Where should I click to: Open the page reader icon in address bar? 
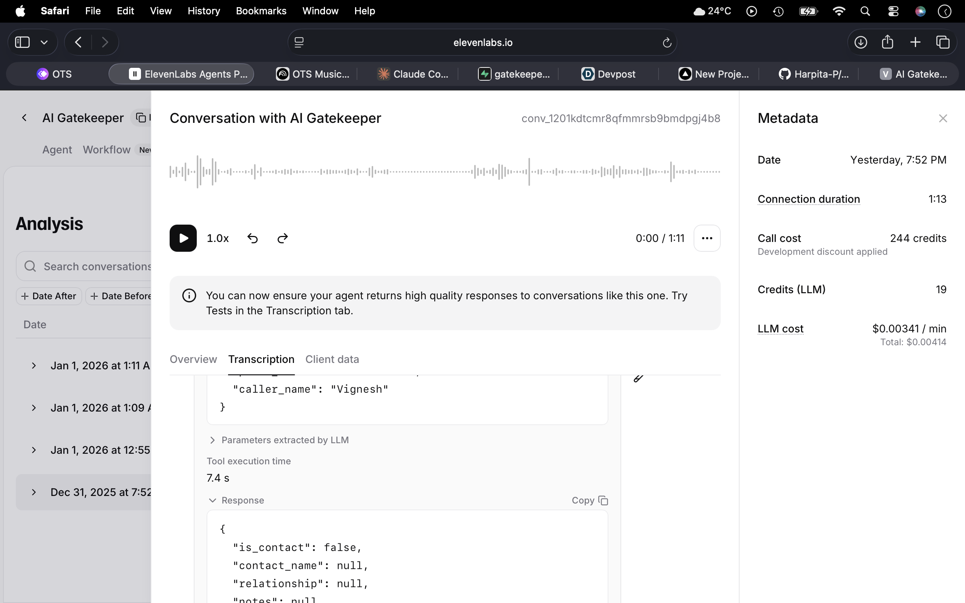click(x=299, y=42)
